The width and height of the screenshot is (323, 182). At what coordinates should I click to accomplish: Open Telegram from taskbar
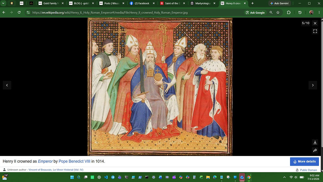pyautogui.click(x=113, y=177)
